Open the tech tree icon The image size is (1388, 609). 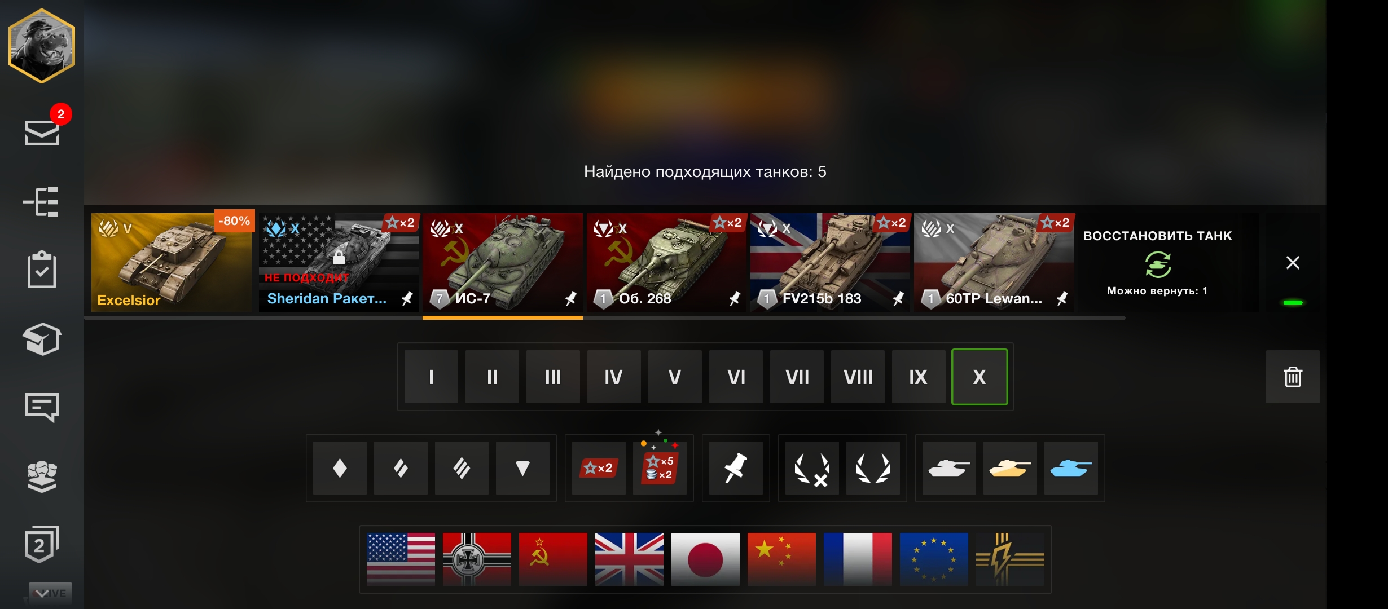41,201
